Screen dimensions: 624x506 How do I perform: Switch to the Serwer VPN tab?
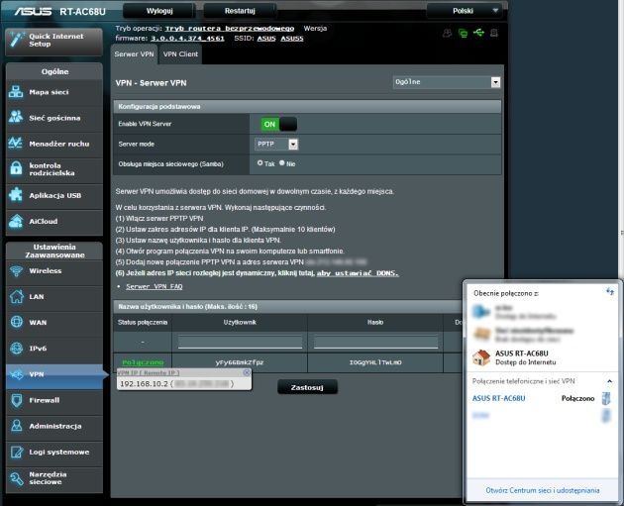pyautogui.click(x=134, y=54)
